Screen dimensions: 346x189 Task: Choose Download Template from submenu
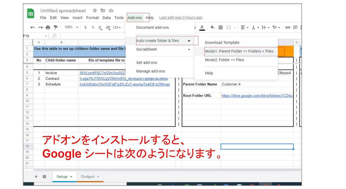tap(222, 43)
